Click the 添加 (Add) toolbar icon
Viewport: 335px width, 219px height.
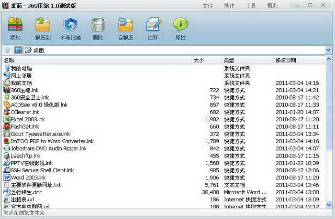[x=15, y=24]
